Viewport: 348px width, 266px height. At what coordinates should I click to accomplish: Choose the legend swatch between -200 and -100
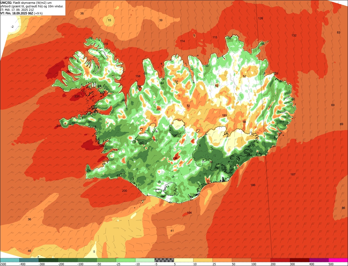click(68, 260)
